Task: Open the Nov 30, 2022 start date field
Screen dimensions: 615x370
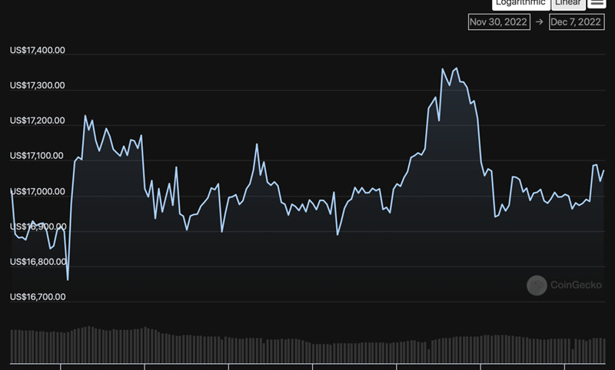Action: click(x=499, y=22)
